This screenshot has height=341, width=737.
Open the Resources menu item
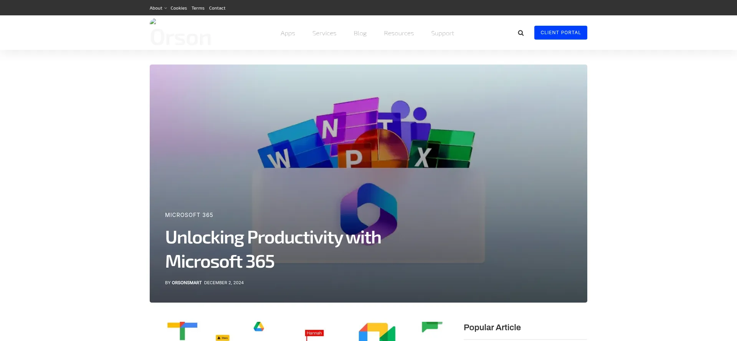click(x=398, y=33)
